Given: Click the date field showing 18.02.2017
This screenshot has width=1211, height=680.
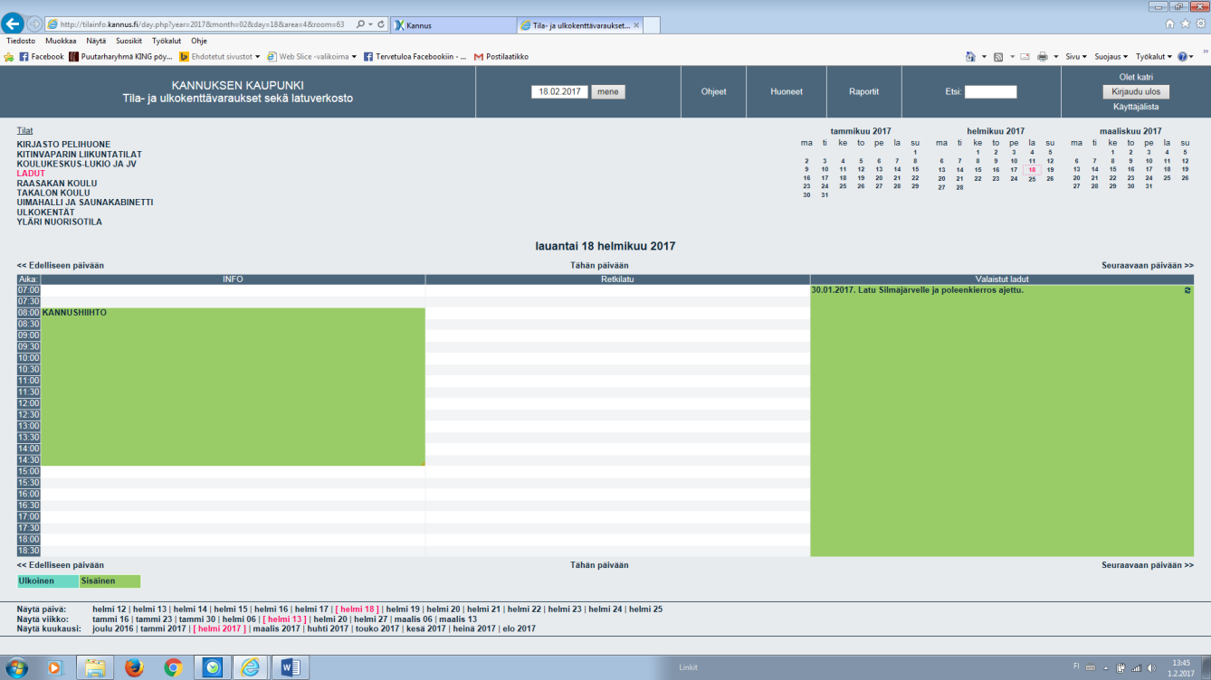Looking at the screenshot, I should [x=559, y=91].
